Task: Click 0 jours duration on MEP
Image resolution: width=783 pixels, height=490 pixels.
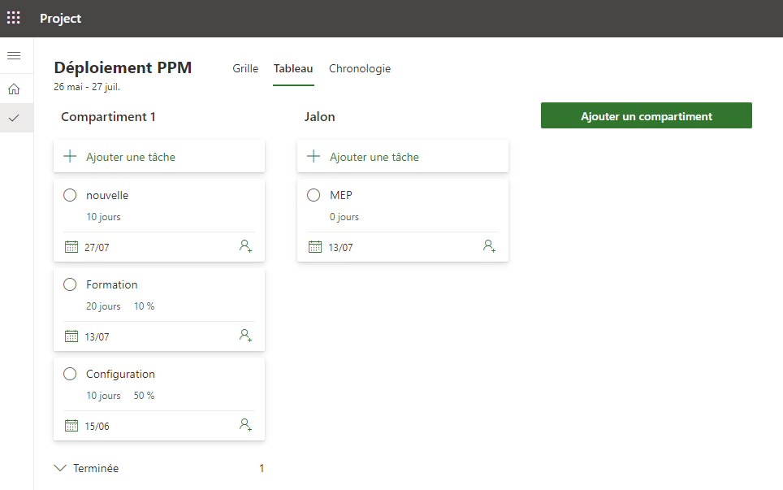Action: click(344, 217)
